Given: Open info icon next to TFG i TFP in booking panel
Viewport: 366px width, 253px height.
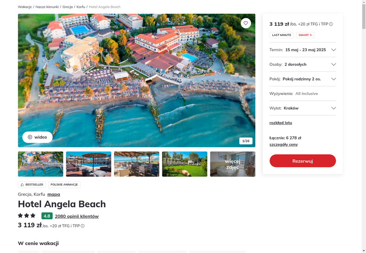Looking at the screenshot, I should (x=331, y=24).
